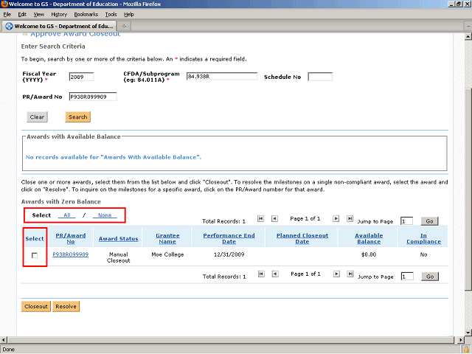Focus upper Jump to Page field

(x=406, y=221)
